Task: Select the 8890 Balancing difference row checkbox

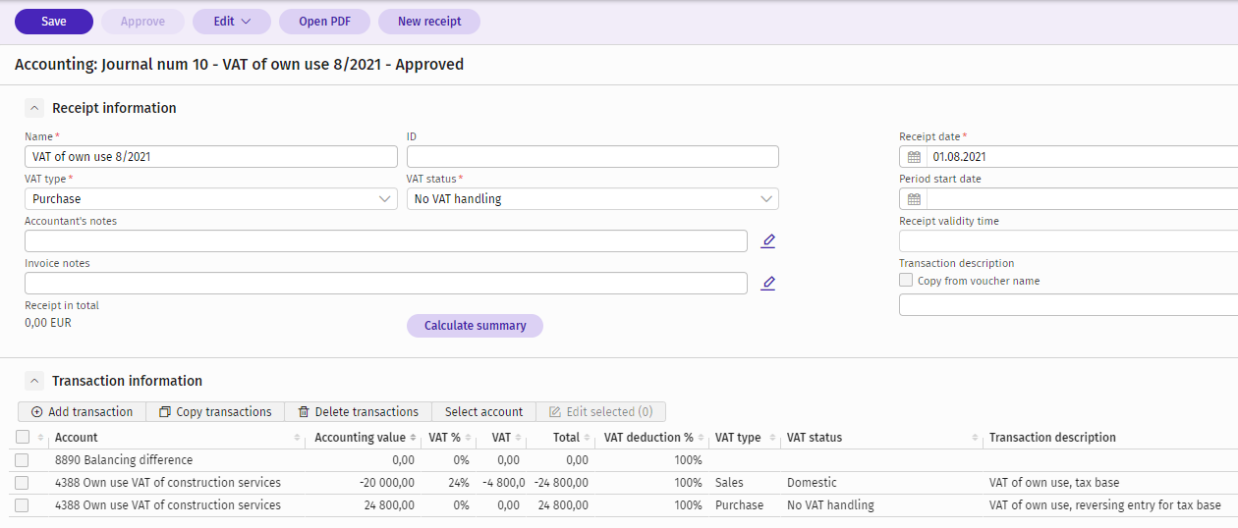Action: click(22, 460)
